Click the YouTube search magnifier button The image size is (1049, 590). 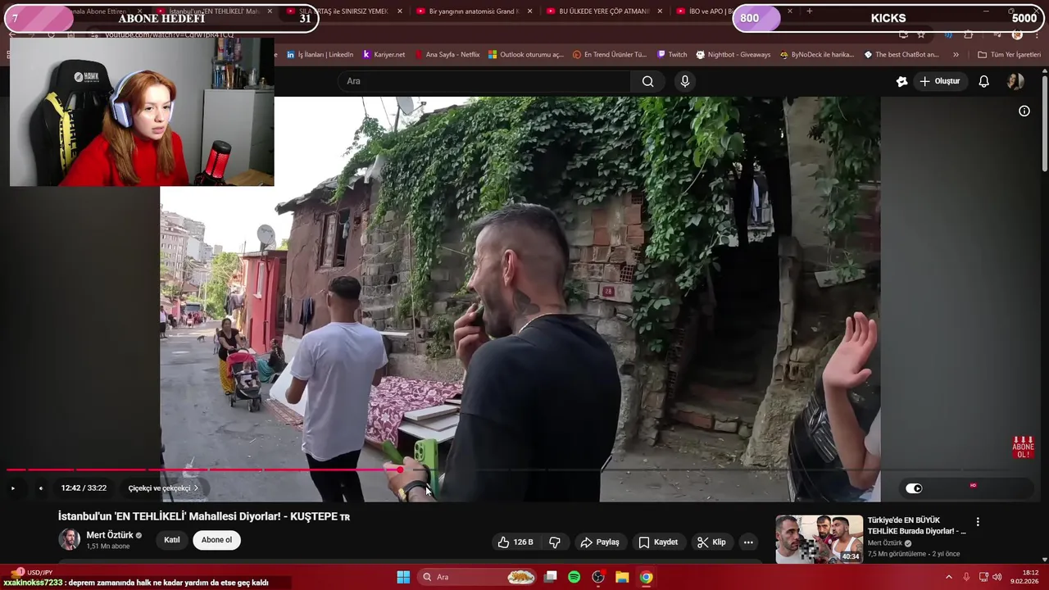point(647,81)
